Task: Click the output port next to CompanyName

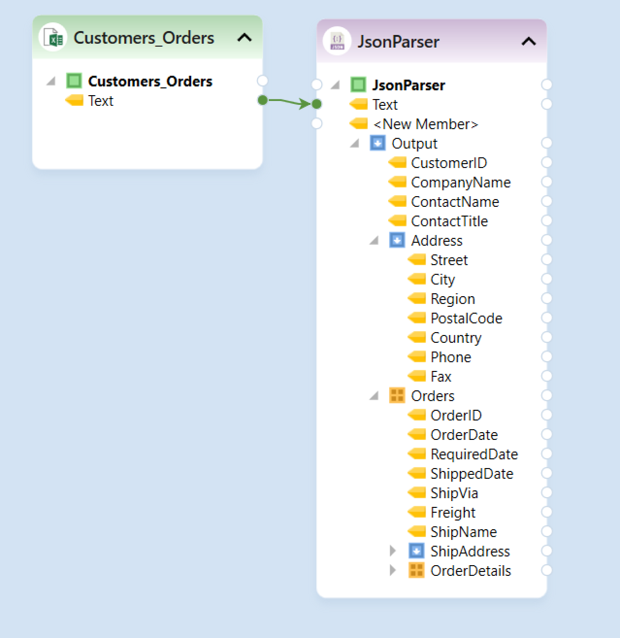Action: pos(547,182)
